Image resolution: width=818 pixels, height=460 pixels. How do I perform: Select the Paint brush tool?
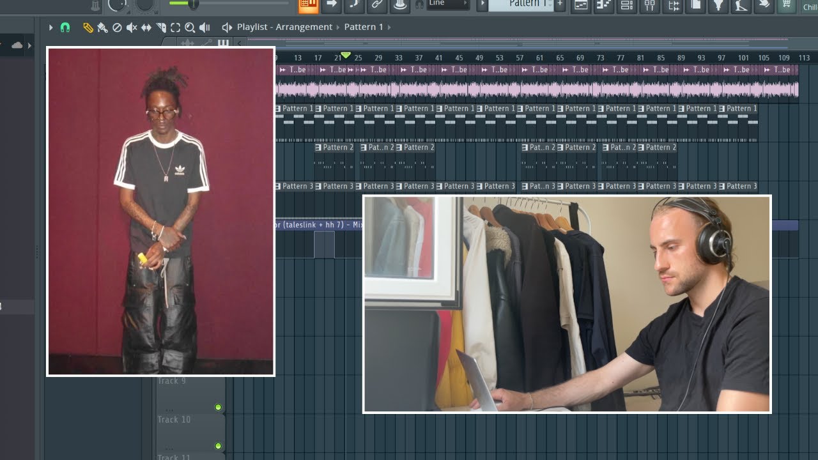point(102,27)
